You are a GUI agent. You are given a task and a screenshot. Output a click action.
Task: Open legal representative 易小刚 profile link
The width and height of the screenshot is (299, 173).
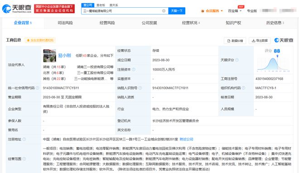pos(64,55)
